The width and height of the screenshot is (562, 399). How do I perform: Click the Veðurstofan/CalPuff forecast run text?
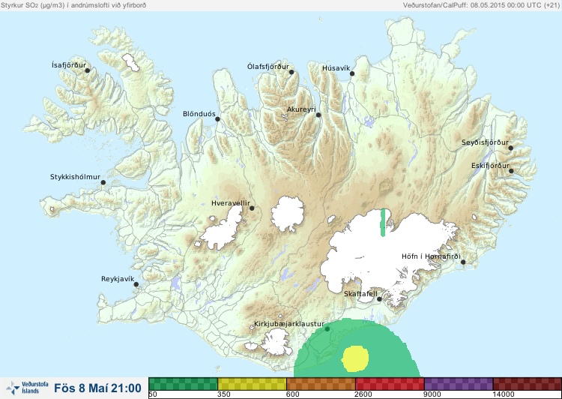[x=481, y=5]
